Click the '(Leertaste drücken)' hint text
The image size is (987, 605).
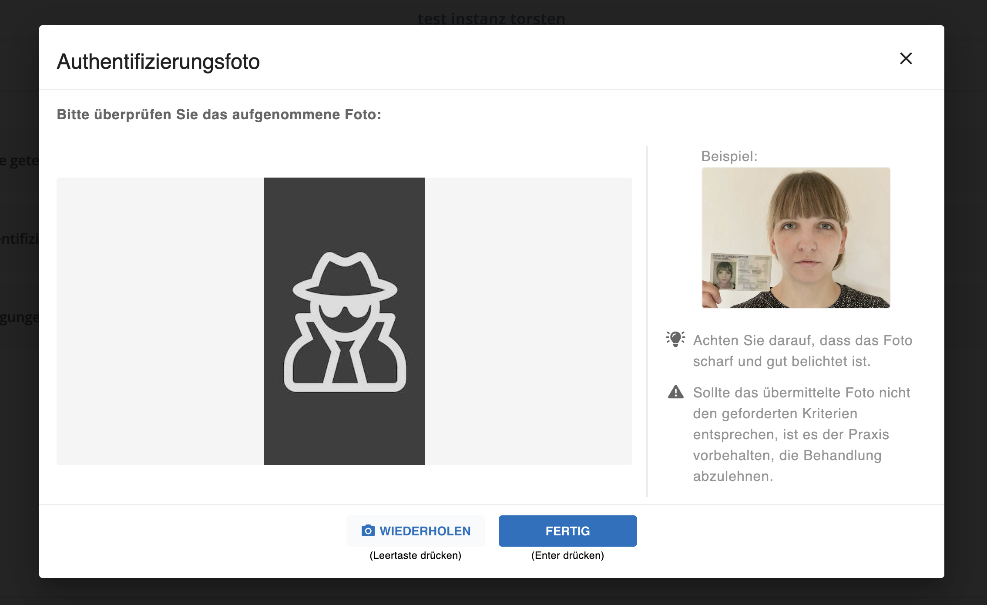pos(416,555)
